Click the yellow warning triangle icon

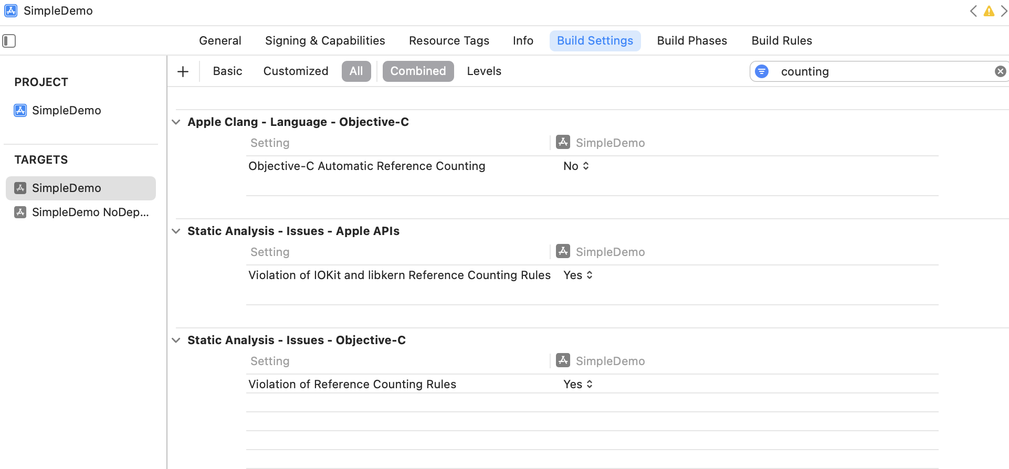click(989, 11)
